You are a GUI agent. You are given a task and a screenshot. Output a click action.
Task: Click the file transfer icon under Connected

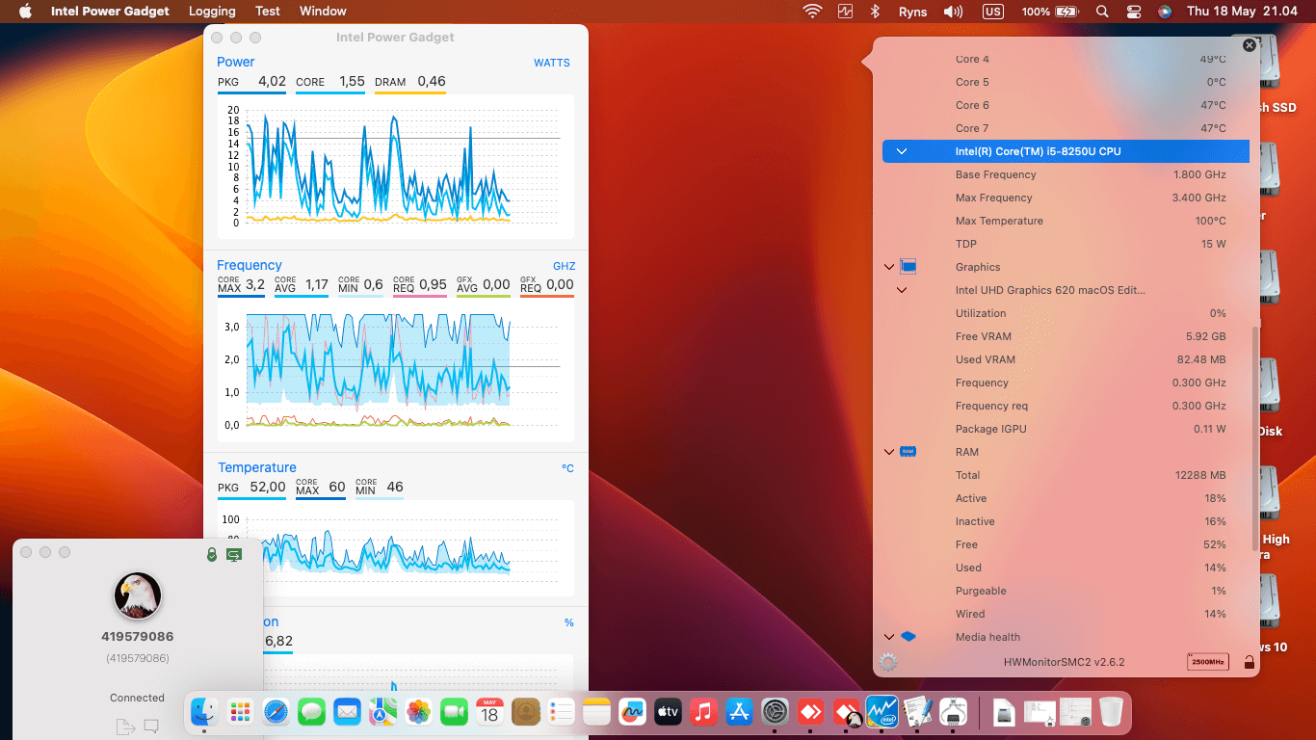[124, 727]
